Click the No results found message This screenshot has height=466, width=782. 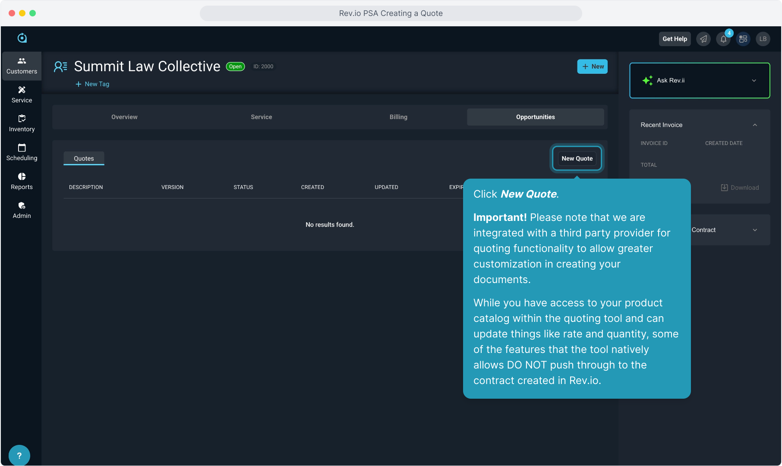pos(330,225)
